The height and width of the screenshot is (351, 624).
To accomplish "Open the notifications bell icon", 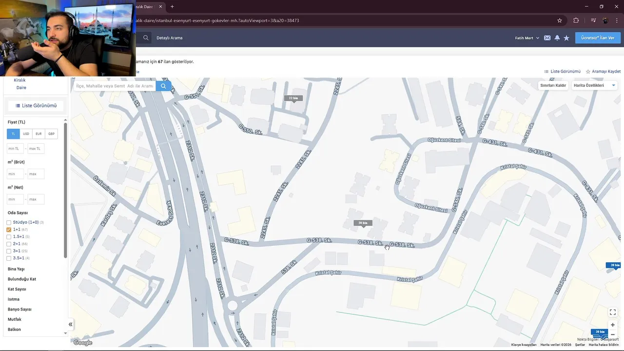I will (557, 38).
